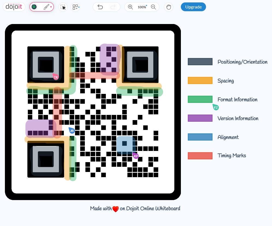Grab the Hand pan tool
The height and width of the screenshot is (226, 272).
[168, 7]
